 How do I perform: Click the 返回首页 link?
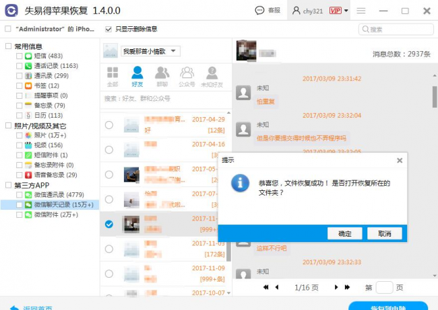click(x=31, y=307)
